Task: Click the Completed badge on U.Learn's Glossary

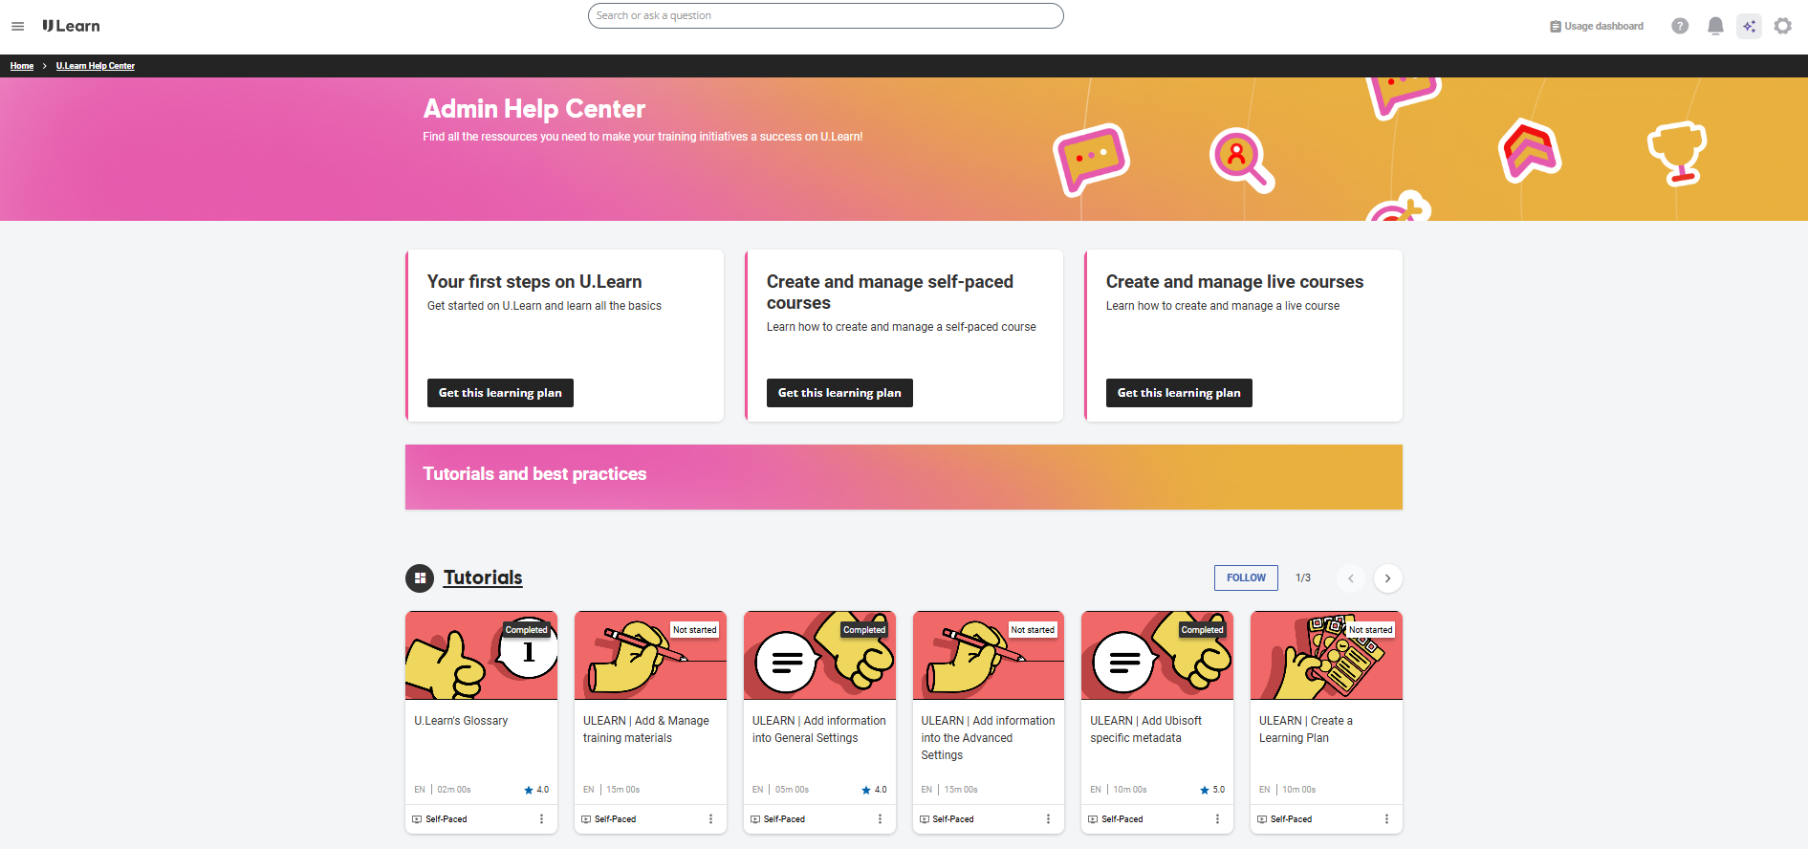Action: 527,630
